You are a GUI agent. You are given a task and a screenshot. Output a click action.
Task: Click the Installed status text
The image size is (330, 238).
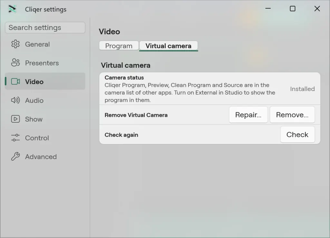pyautogui.click(x=302, y=89)
